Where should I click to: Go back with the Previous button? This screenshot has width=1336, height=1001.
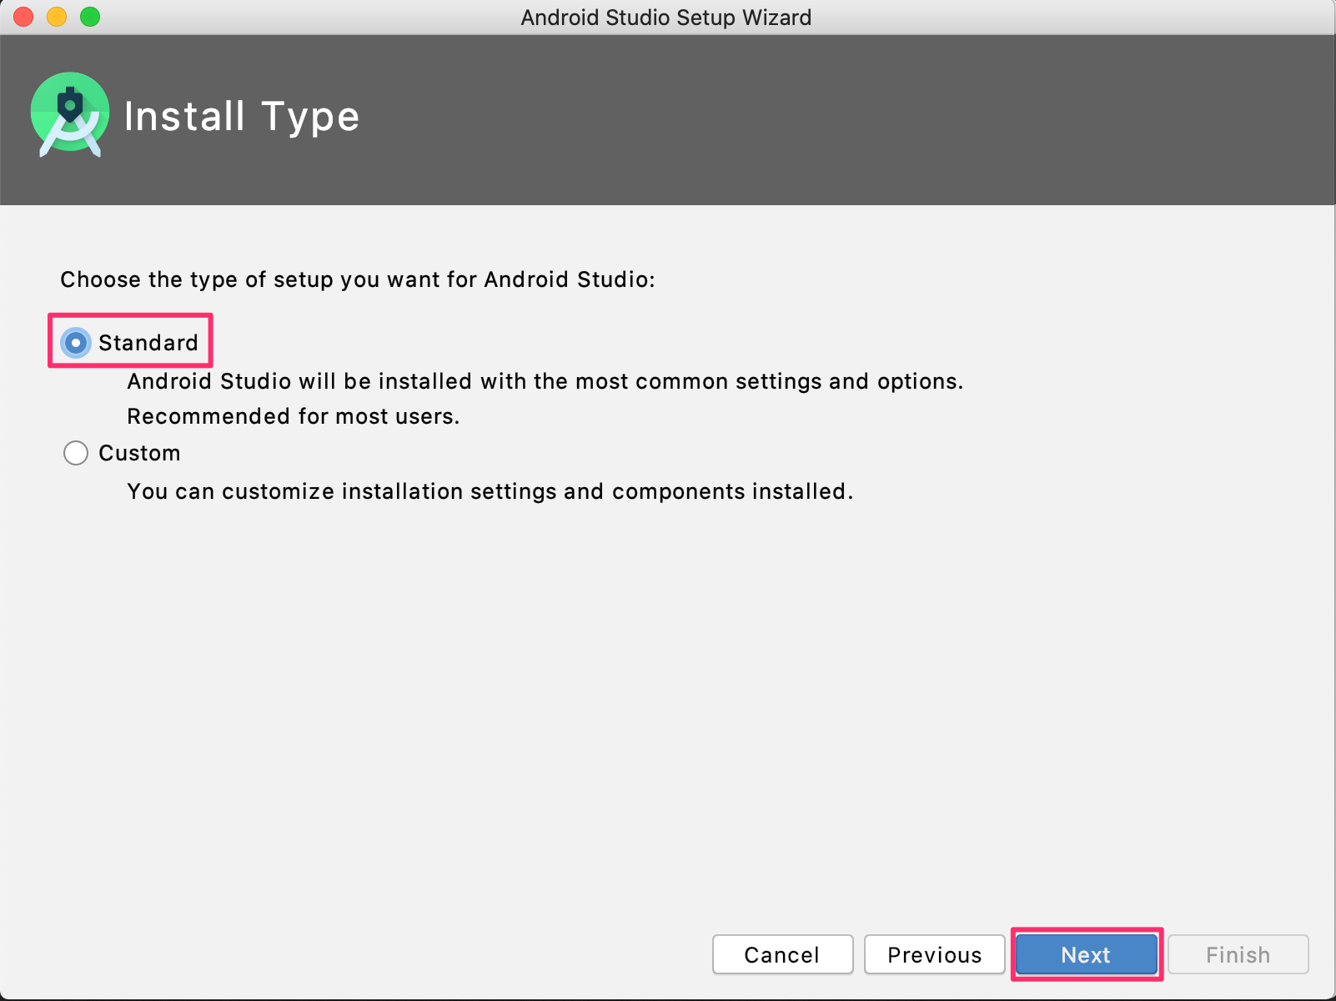click(935, 954)
